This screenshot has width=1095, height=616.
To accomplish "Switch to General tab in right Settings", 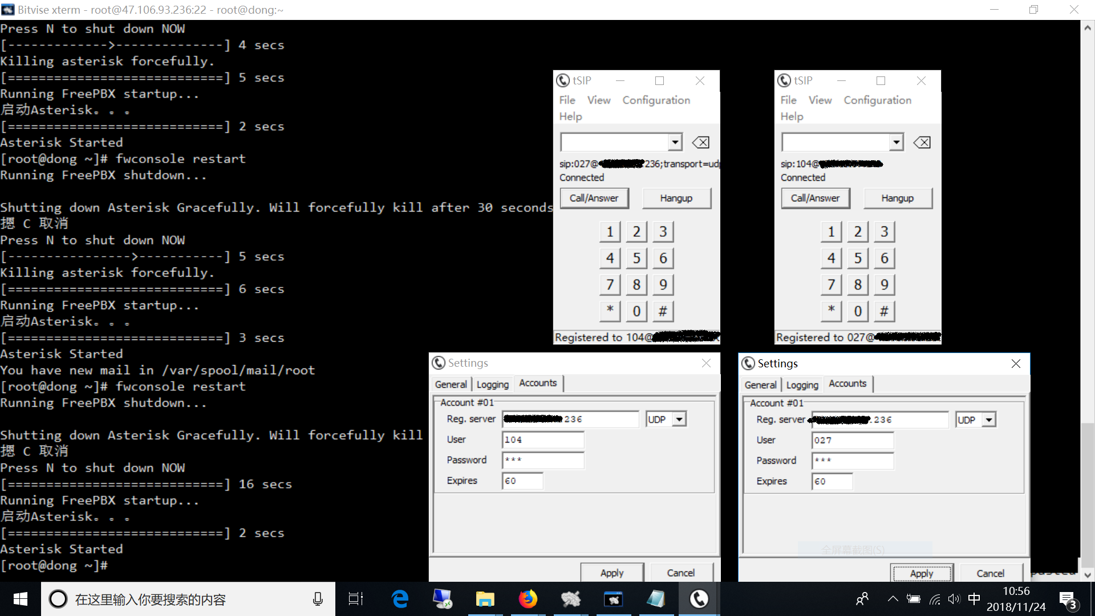I will point(760,385).
